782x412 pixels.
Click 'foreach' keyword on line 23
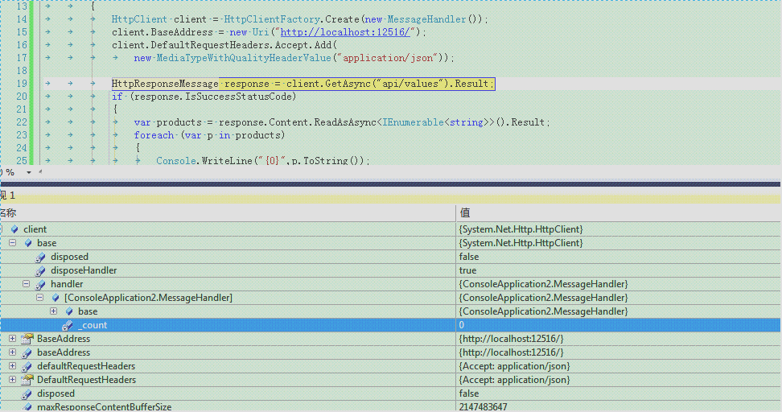point(154,135)
